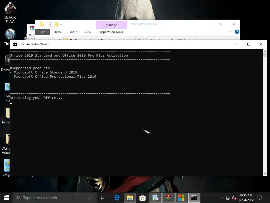Open Microsoft Store from the taskbar

click(143, 198)
